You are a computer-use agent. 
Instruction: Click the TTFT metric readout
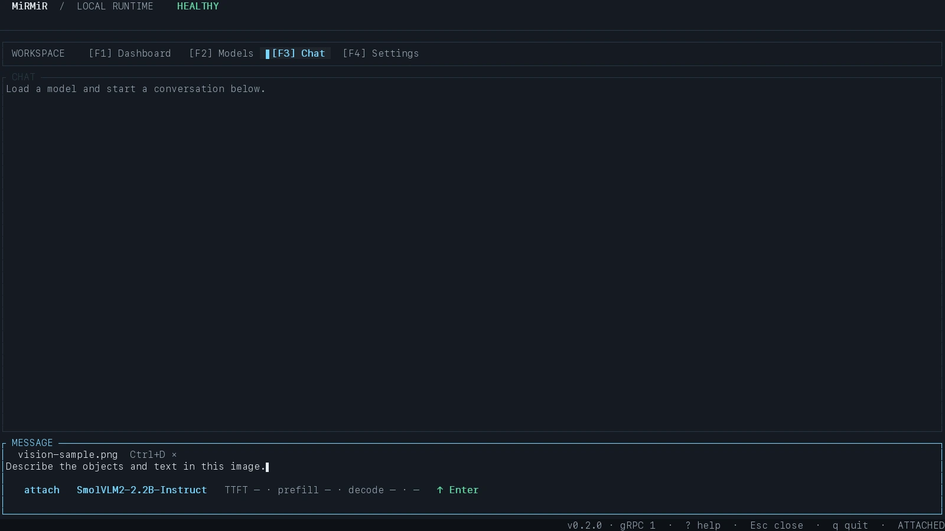click(x=242, y=490)
